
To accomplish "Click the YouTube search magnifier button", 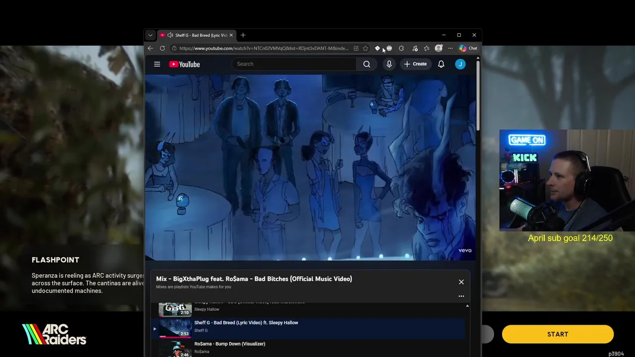I will click(x=367, y=64).
